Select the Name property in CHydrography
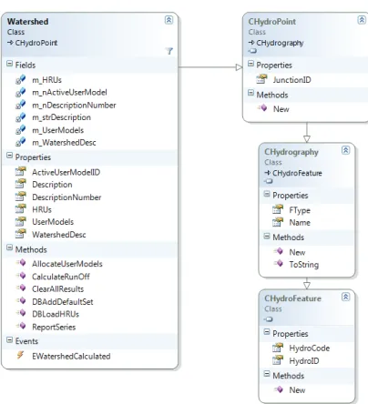This screenshot has height=404, width=368. [300, 223]
